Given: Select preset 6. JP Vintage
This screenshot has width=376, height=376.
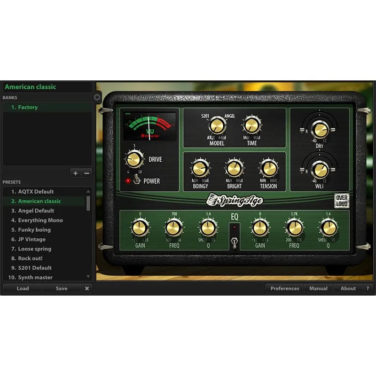Looking at the screenshot, I should point(44,239).
